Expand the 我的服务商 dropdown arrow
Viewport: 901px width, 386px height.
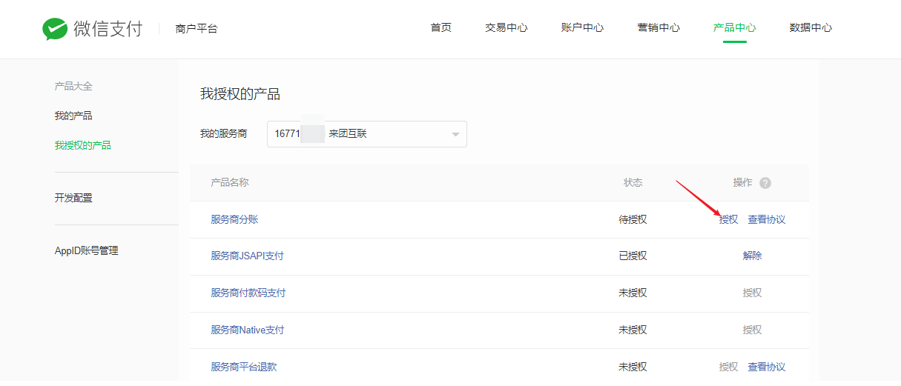point(455,134)
